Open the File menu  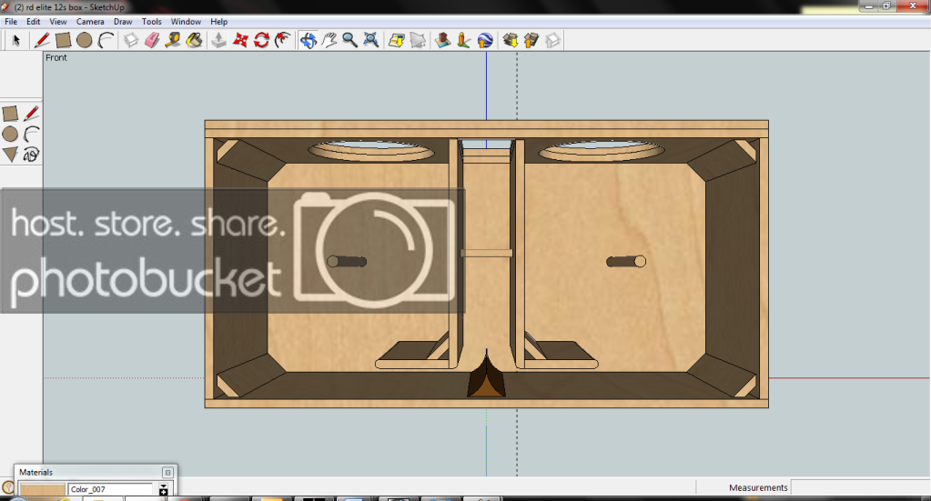coord(11,21)
